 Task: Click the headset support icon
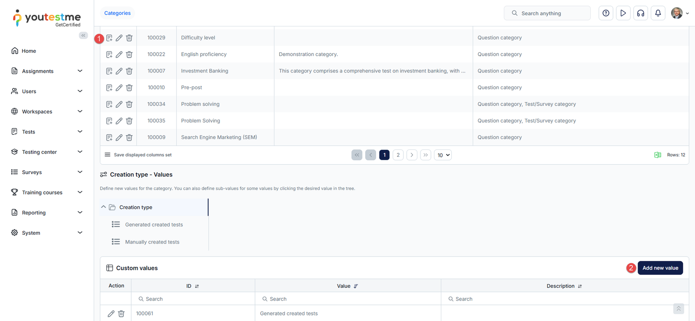(641, 13)
